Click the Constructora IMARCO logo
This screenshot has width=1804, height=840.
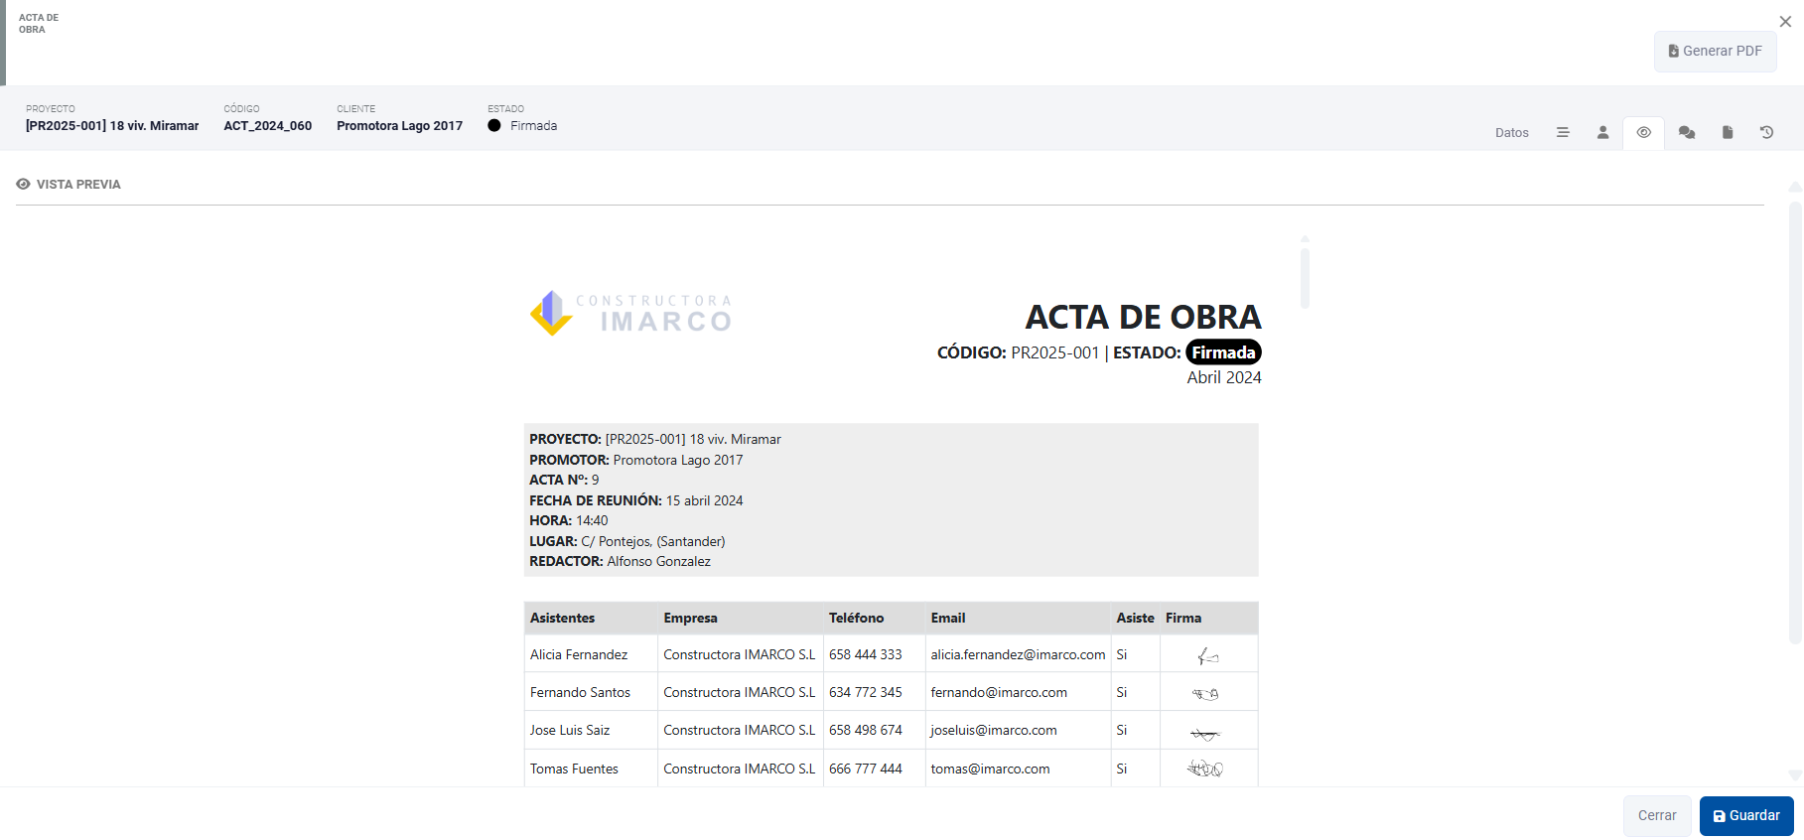[x=631, y=314]
